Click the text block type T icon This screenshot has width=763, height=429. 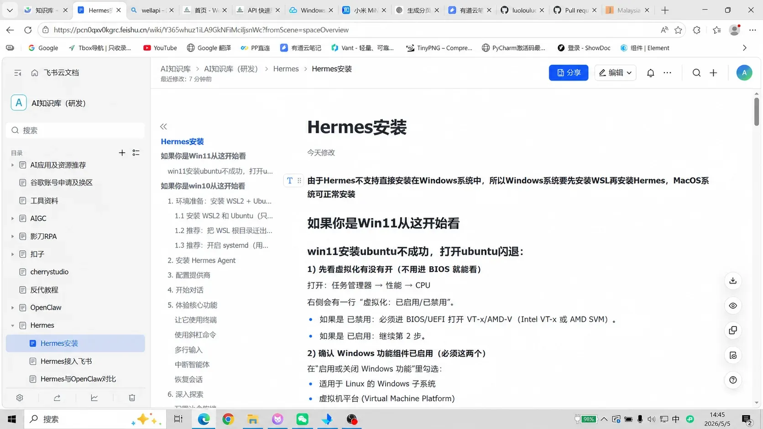click(x=290, y=181)
